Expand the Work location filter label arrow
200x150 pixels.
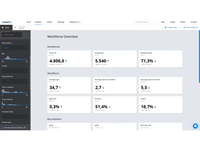[x=13, y=43]
